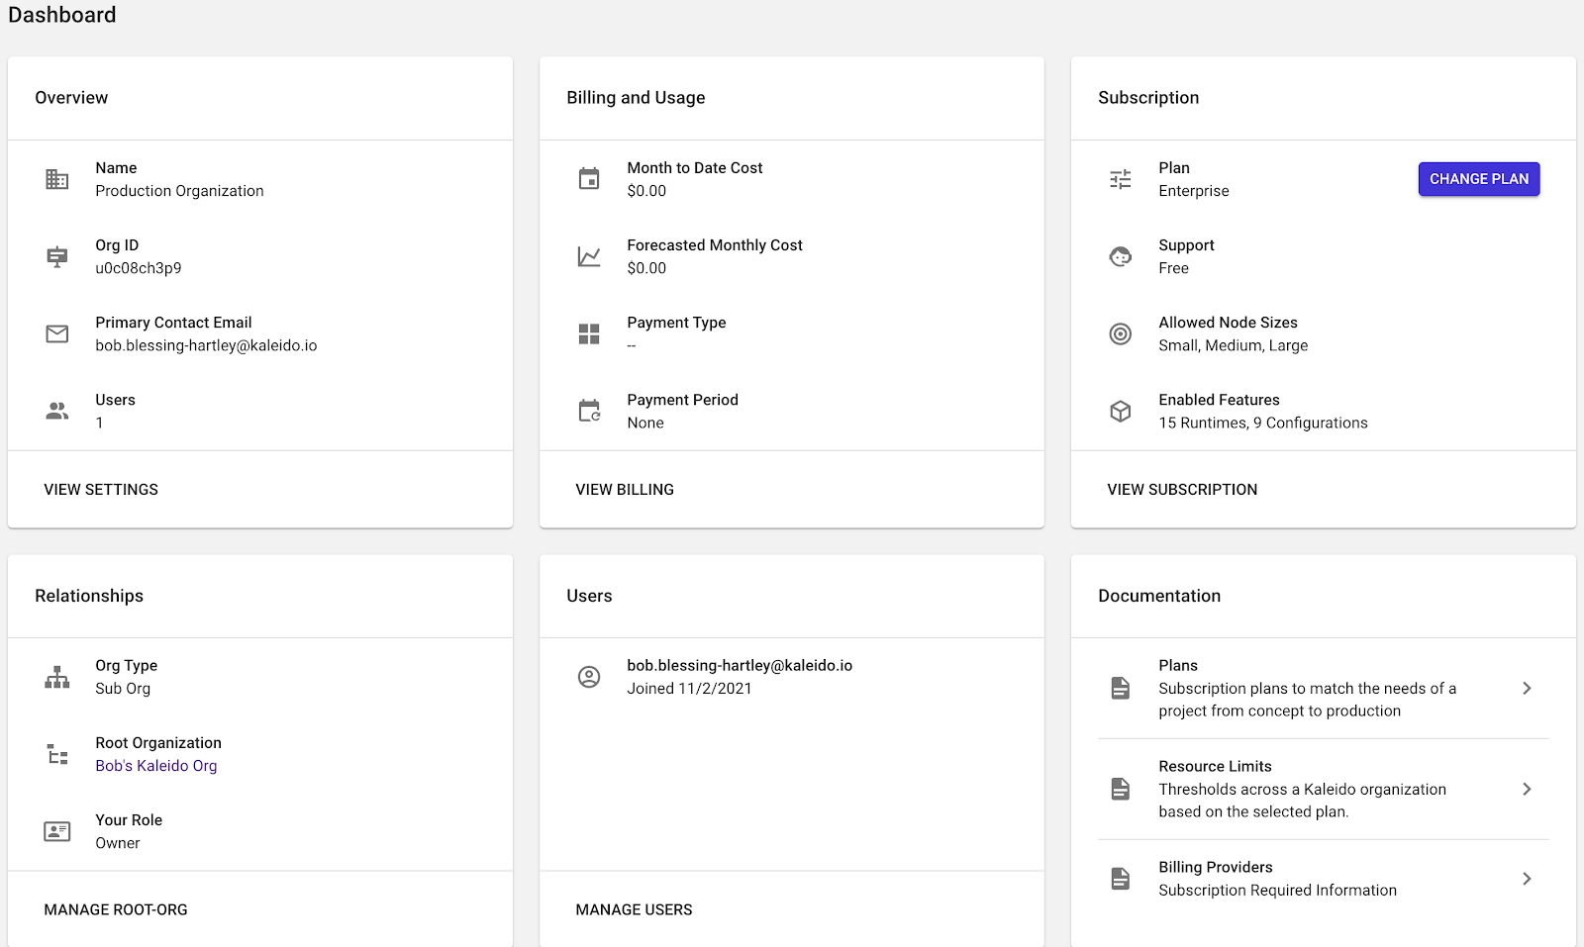This screenshot has width=1584, height=947.
Task: Click View Billing in Billing card
Action: 625,490
